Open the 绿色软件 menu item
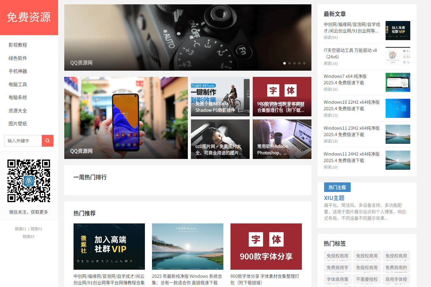 click(x=18, y=58)
